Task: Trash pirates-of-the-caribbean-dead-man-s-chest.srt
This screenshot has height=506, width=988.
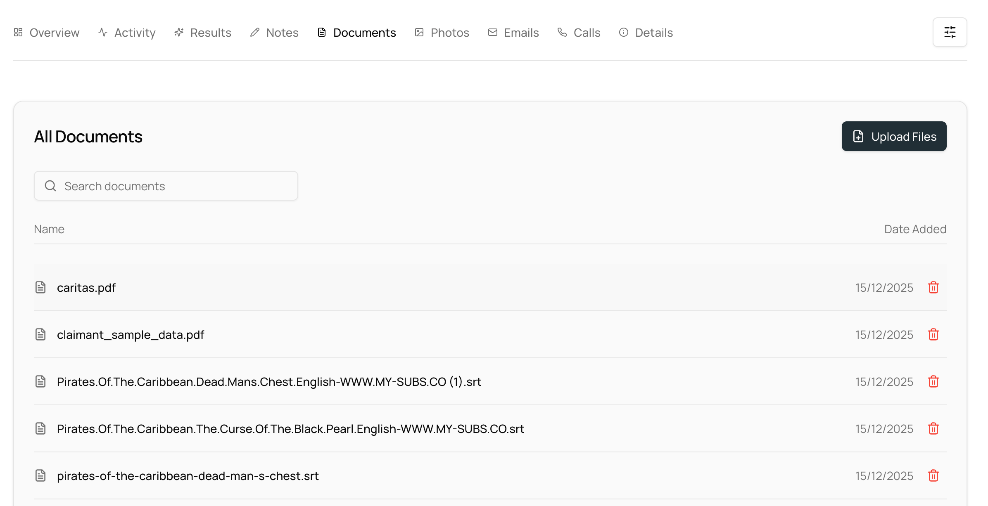Action: [x=933, y=475]
